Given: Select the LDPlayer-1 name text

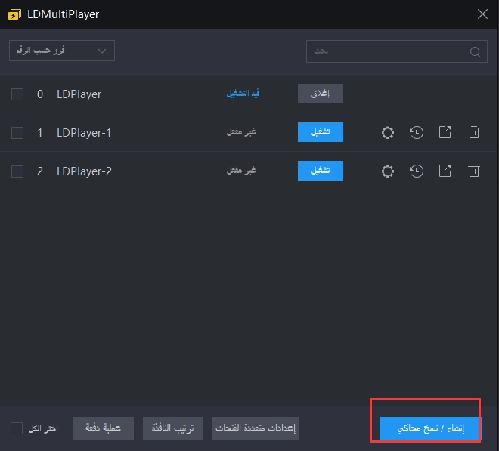Looking at the screenshot, I should [84, 133].
